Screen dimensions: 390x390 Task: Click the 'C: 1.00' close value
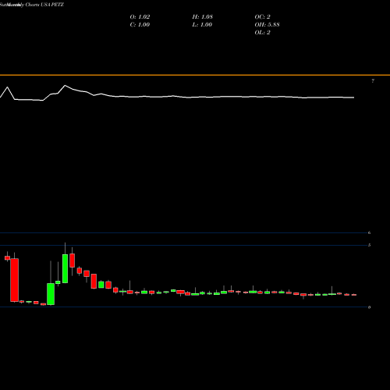click(140, 25)
